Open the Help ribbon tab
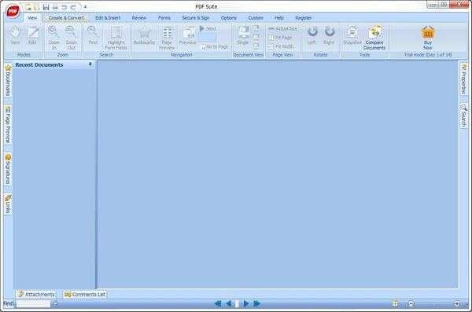The height and width of the screenshot is (312, 472). click(x=279, y=18)
